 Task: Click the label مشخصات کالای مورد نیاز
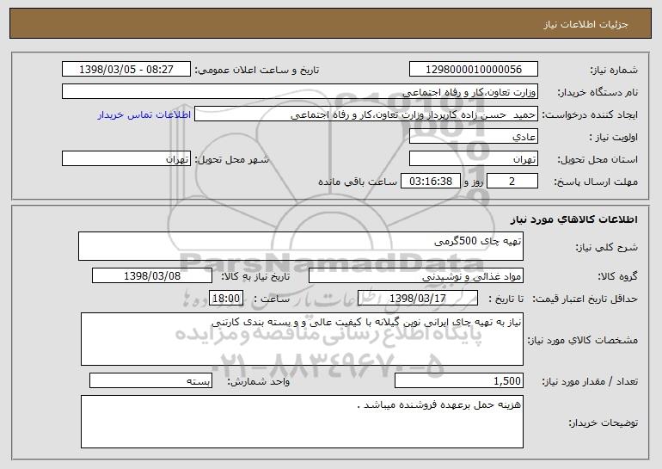click(583, 340)
